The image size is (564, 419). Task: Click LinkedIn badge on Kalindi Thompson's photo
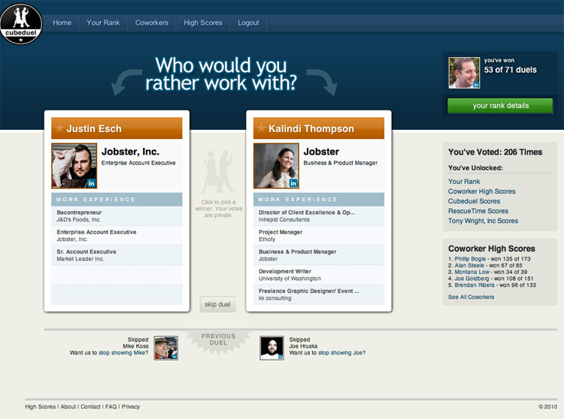coord(293,182)
